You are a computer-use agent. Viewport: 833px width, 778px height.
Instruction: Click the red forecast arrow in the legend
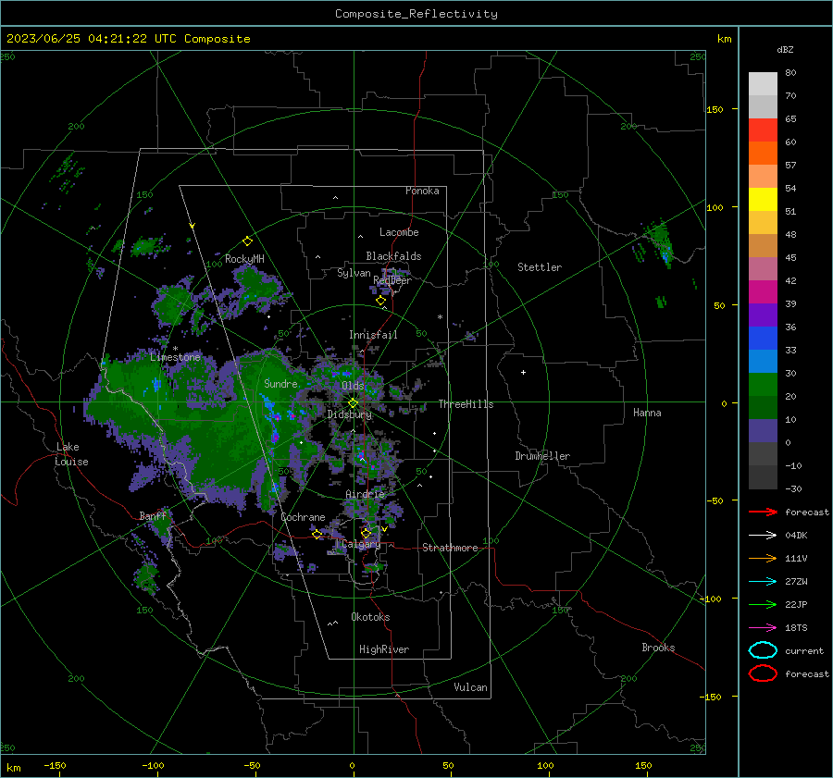coord(763,512)
